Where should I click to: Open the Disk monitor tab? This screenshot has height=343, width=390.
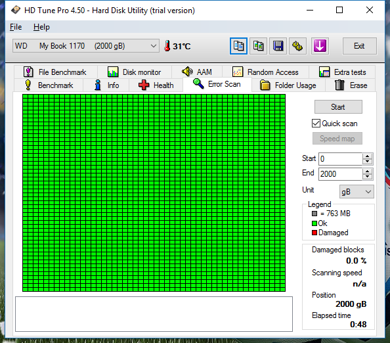pyautogui.click(x=135, y=72)
